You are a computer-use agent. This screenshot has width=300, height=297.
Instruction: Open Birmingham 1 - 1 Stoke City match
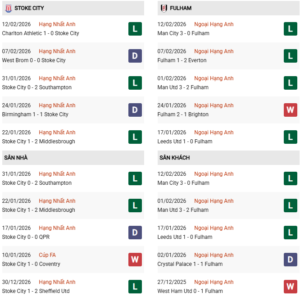click(x=35, y=114)
